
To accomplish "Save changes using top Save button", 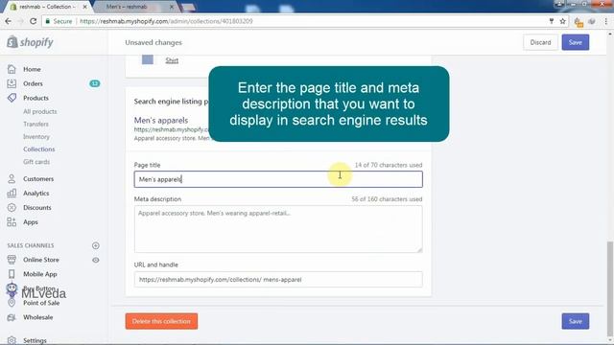I will point(576,42).
